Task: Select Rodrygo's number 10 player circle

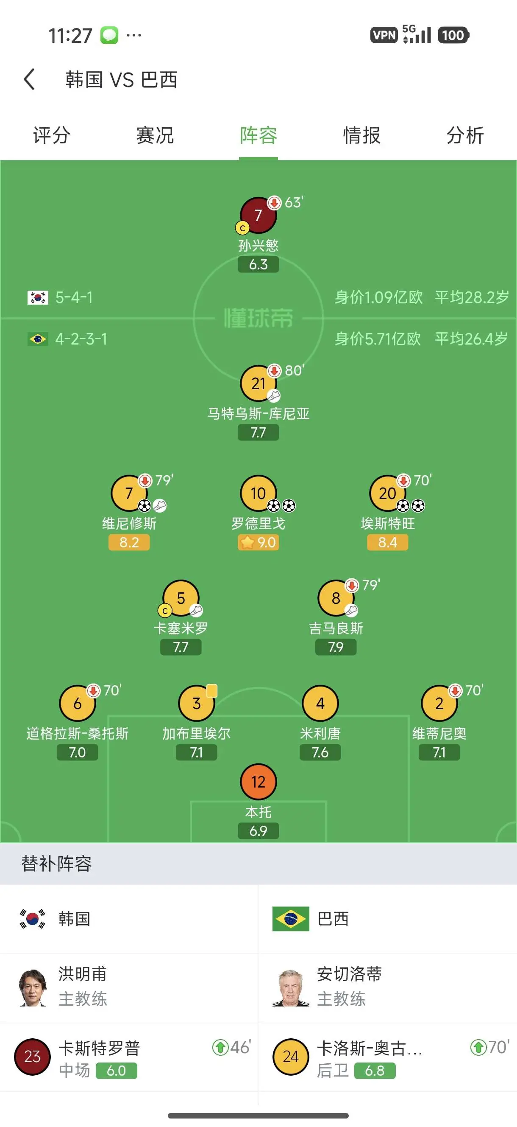Action: tap(258, 493)
